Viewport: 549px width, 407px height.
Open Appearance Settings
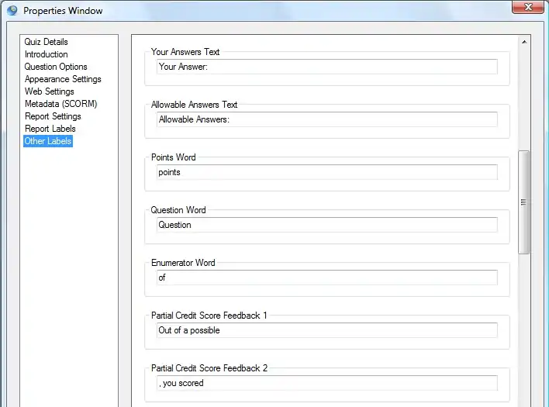[x=63, y=79]
